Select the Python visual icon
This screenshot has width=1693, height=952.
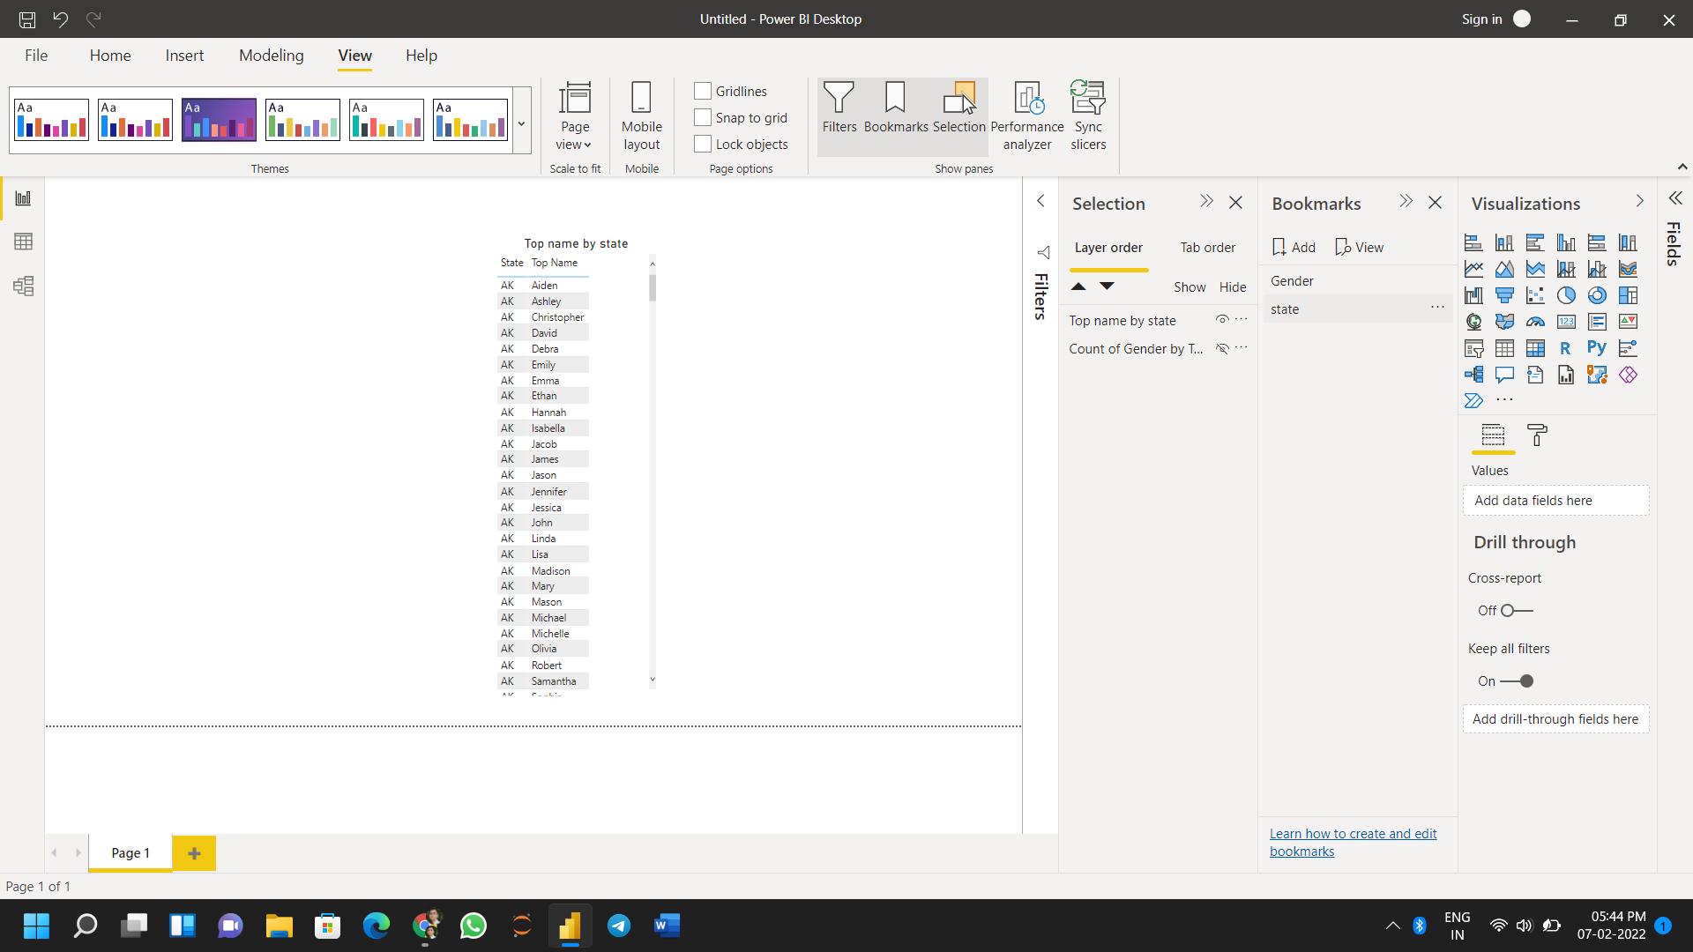point(1597,347)
